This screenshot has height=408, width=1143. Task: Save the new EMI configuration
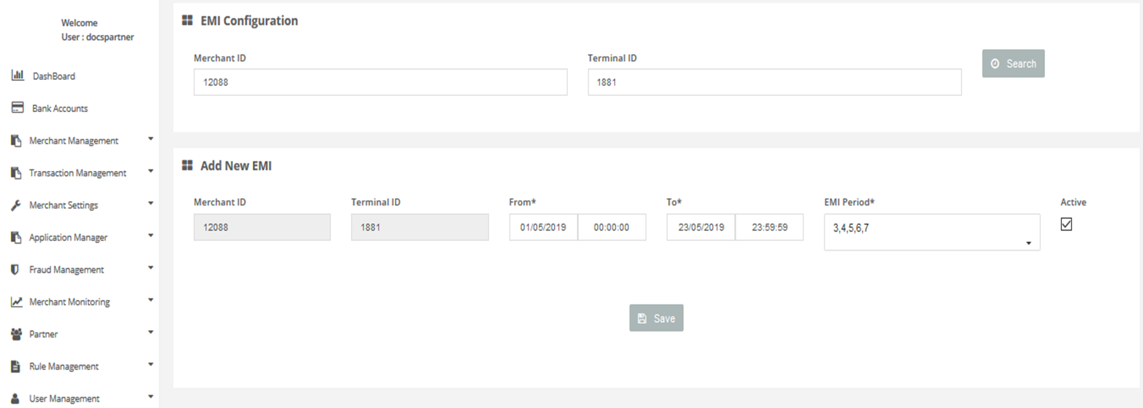point(656,318)
